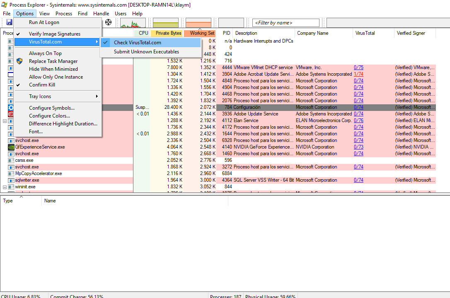Image resolution: width=450 pixels, height=298 pixels.
Task: Expand the VirusTotal.com submenu
Action: tap(58, 42)
